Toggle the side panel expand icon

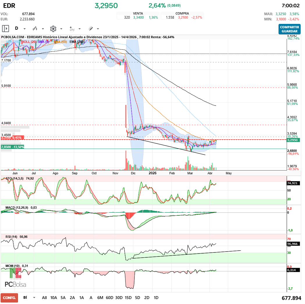[6, 29]
